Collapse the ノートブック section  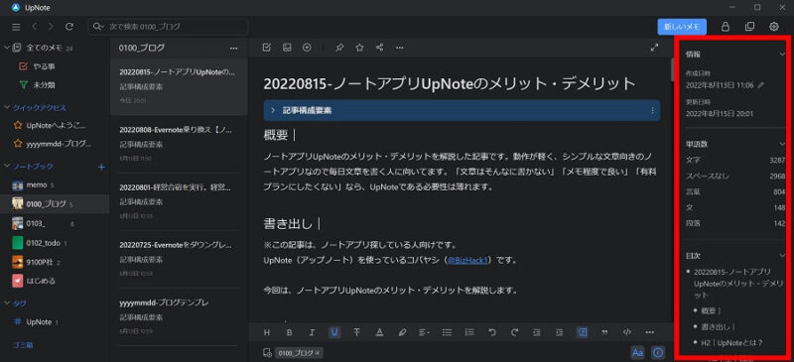[7, 167]
